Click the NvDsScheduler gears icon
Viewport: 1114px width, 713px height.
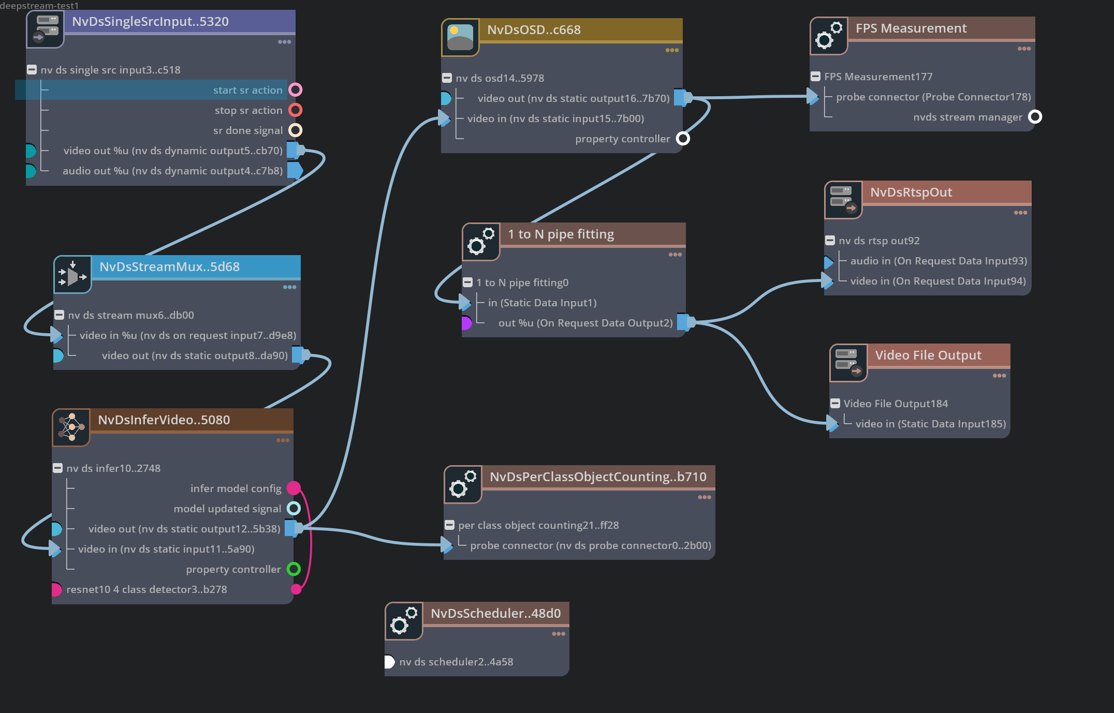(404, 621)
